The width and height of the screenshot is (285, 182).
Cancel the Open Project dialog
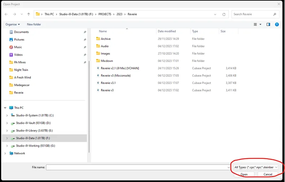pyautogui.click(x=268, y=174)
